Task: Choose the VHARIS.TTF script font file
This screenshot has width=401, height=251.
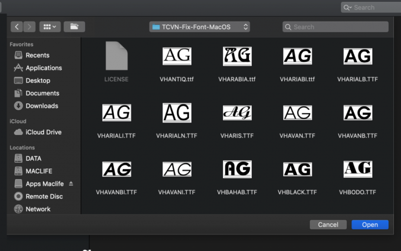Action: click(x=237, y=113)
